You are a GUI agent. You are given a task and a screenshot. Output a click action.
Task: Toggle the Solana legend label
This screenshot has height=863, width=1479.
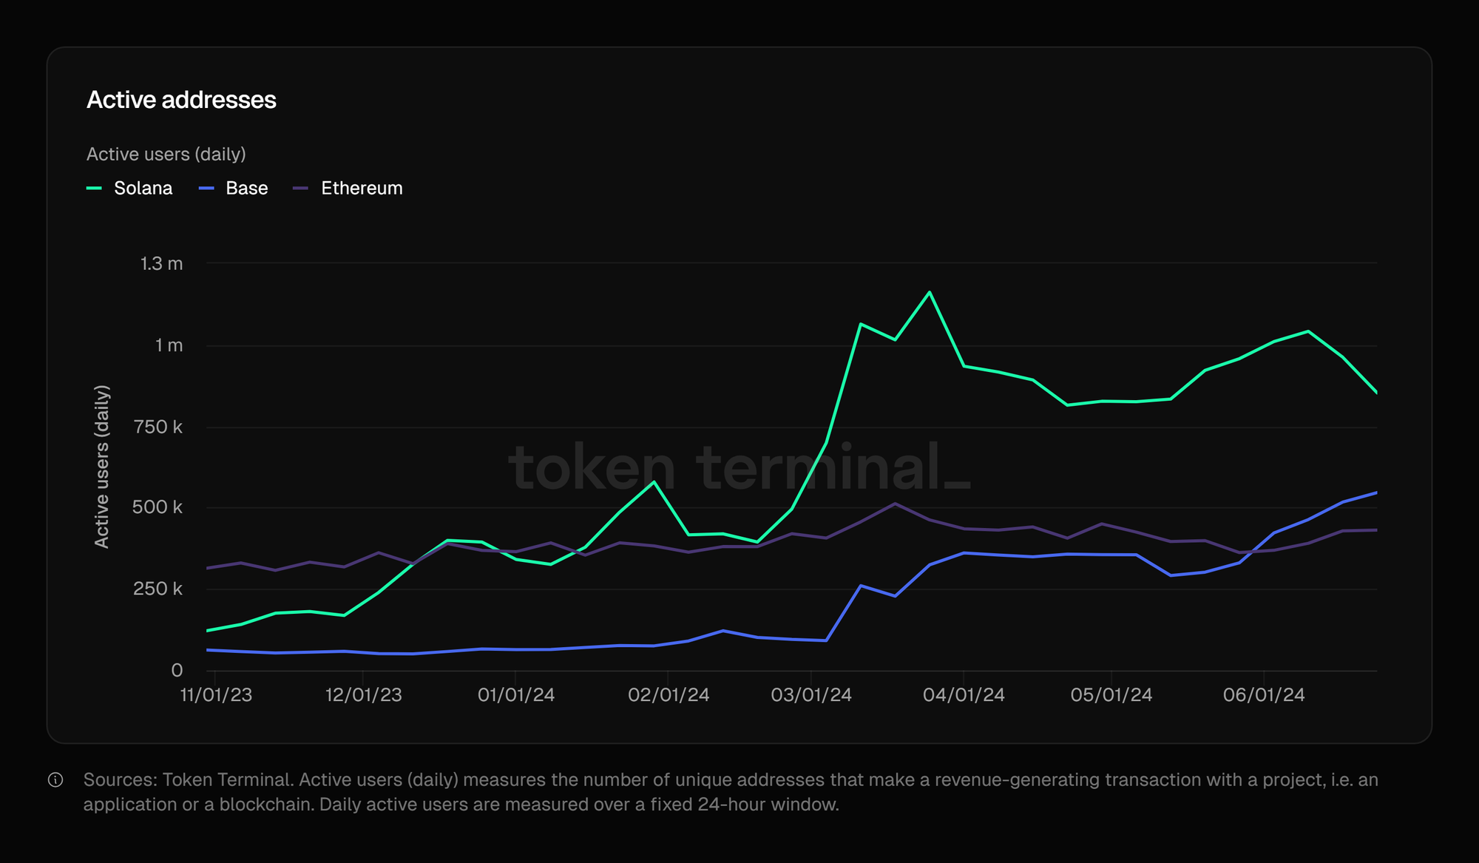[x=143, y=189]
